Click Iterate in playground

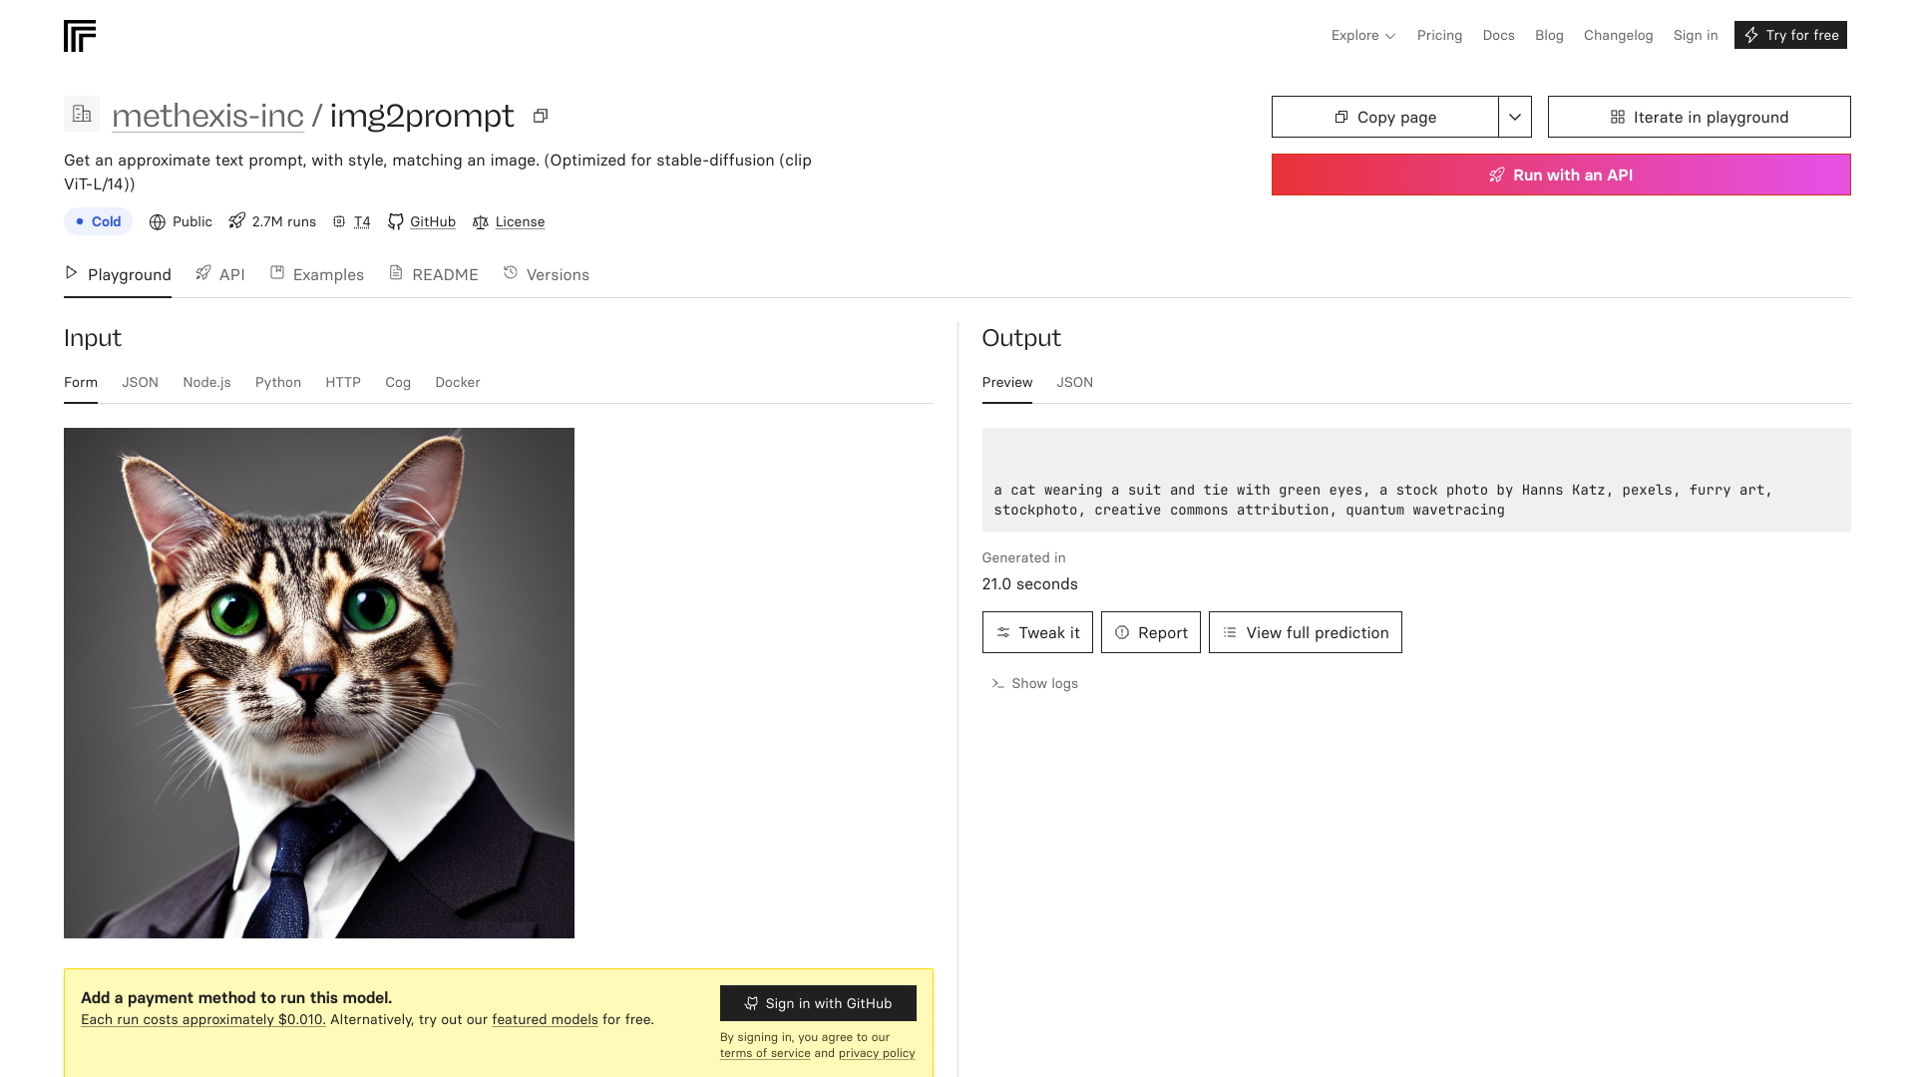coord(1699,117)
